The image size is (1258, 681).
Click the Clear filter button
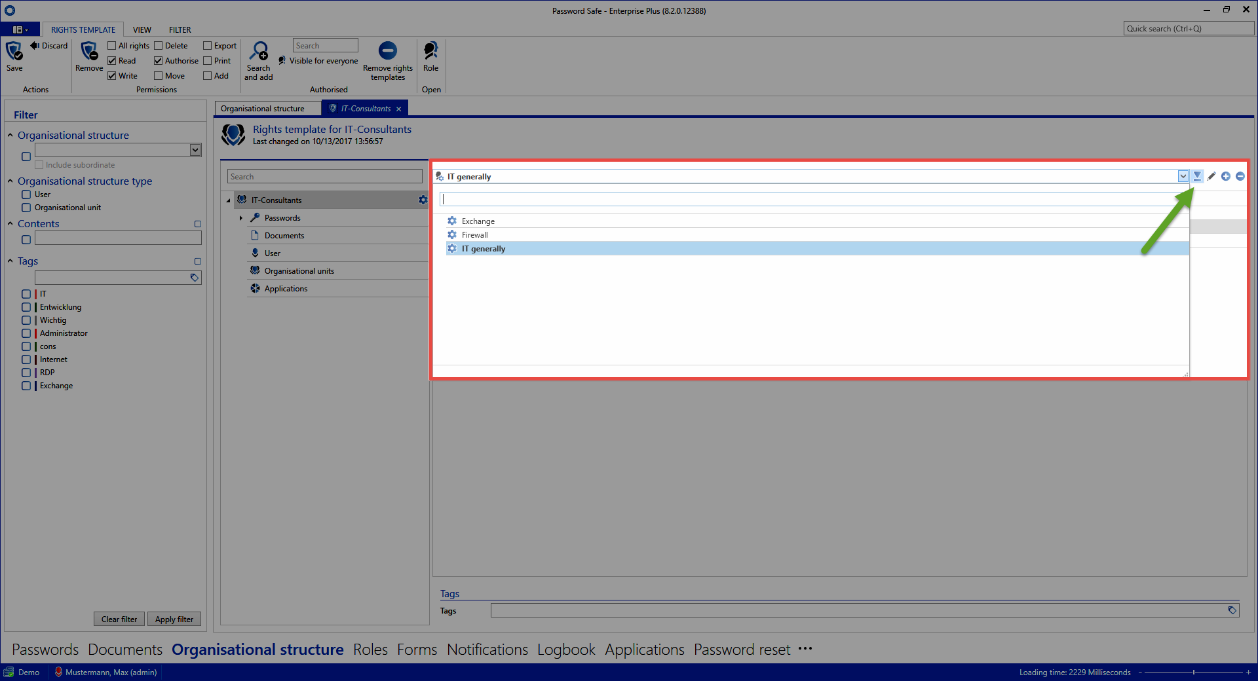coord(119,619)
